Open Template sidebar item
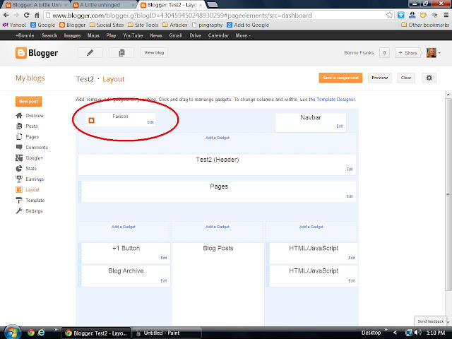This screenshot has width=452, height=339. (x=30, y=201)
